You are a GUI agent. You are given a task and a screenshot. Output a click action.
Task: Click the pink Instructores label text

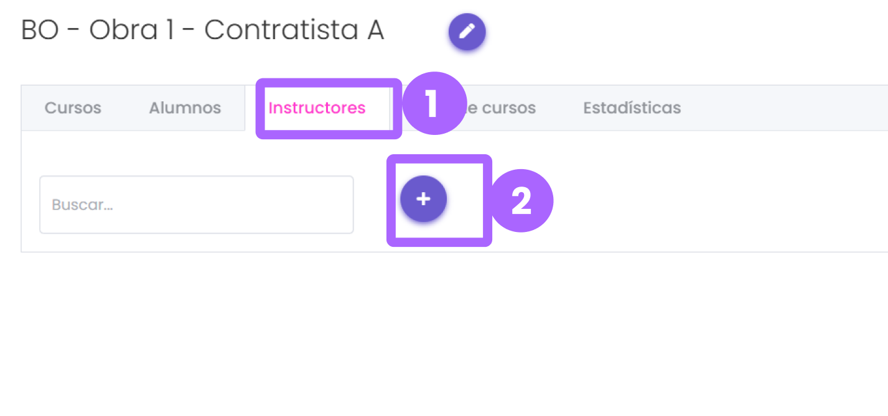coord(317,108)
